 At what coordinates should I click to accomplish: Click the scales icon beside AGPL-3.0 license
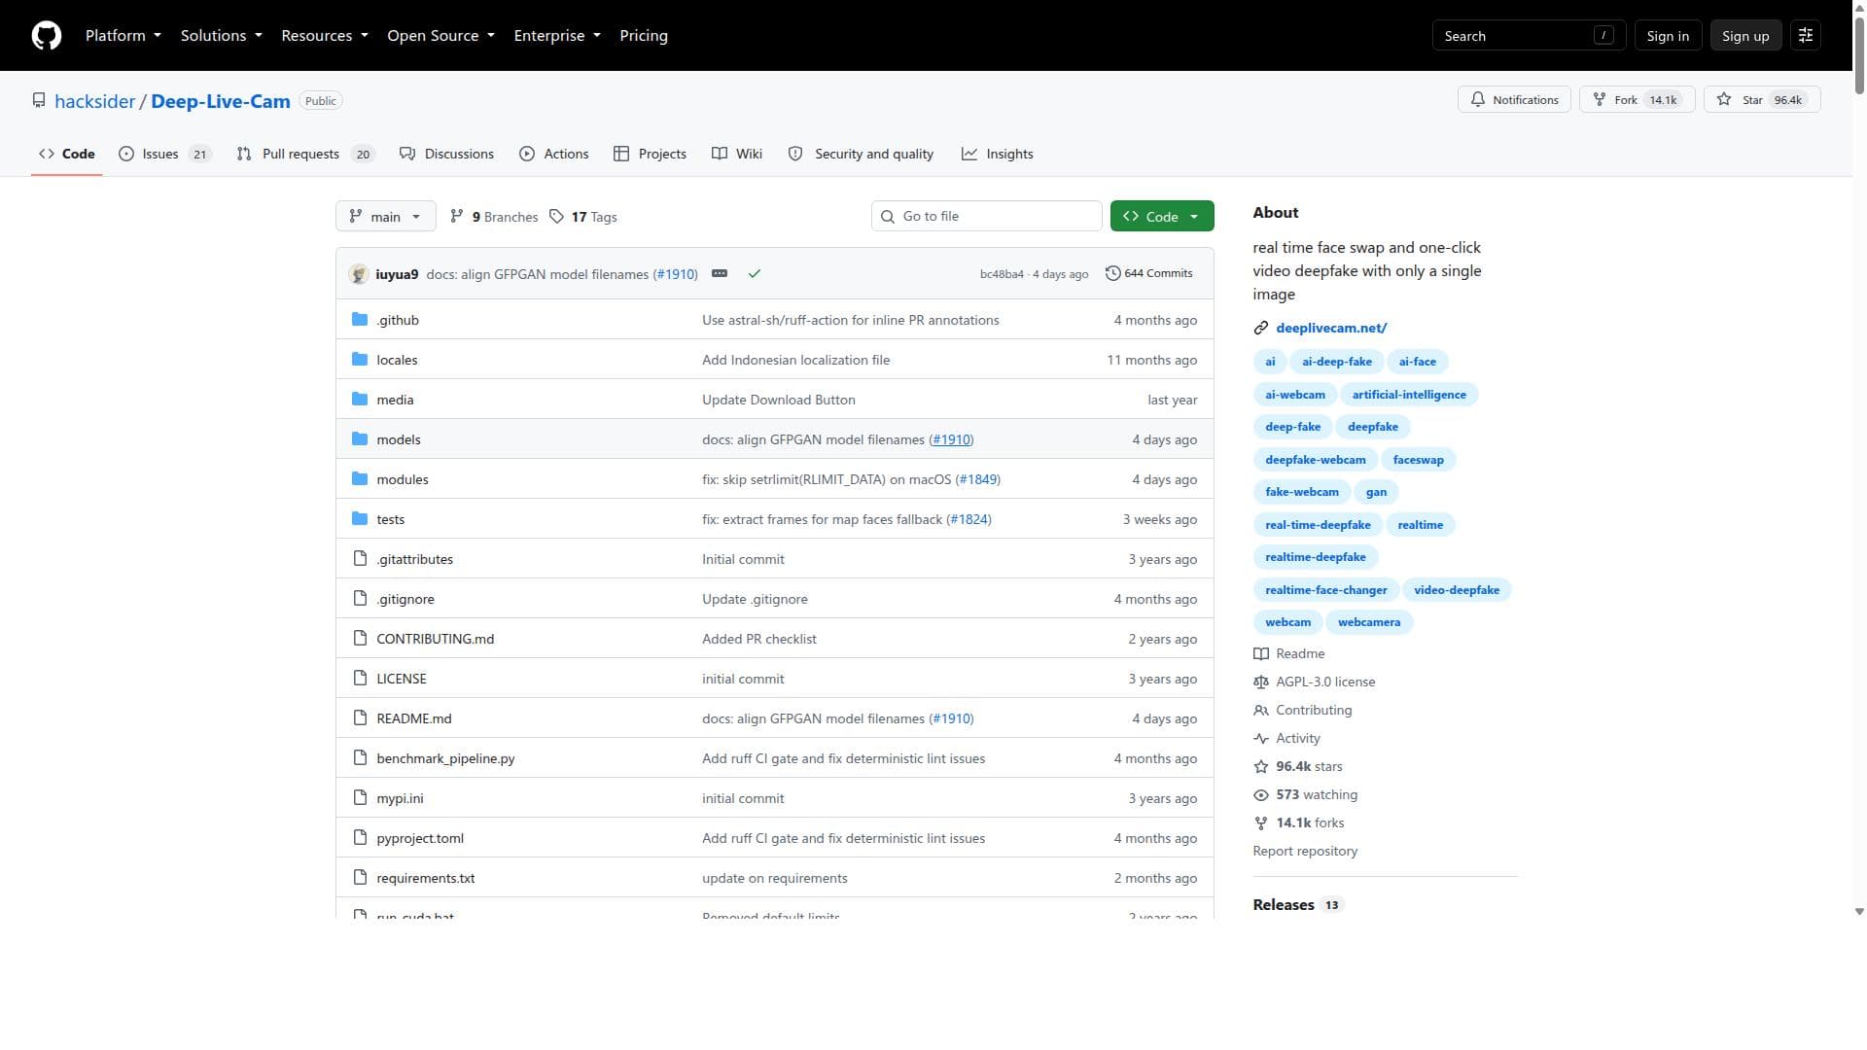coord(1261,682)
